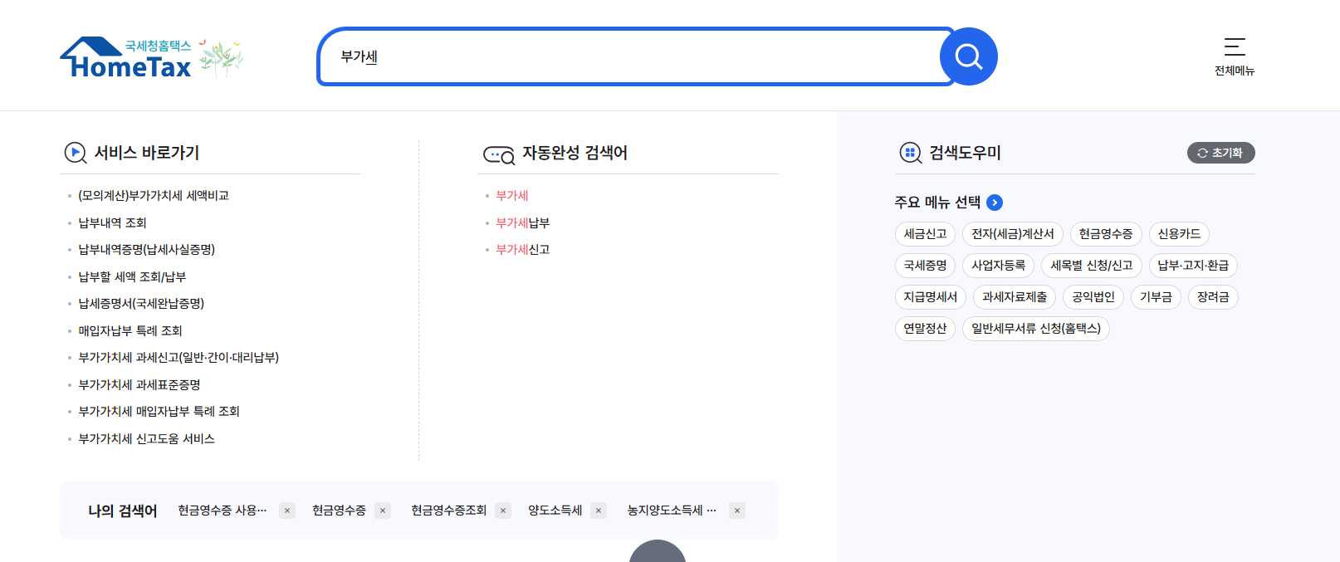Select the 기부금 menu chip
Image resolution: width=1340 pixels, height=562 pixels.
(1156, 297)
